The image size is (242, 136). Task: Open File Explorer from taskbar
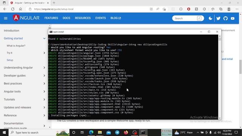point(100,133)
